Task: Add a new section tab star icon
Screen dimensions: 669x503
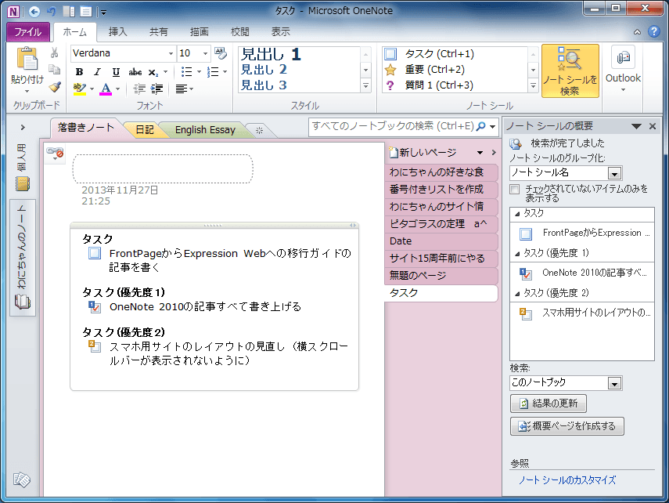Action: point(260,130)
